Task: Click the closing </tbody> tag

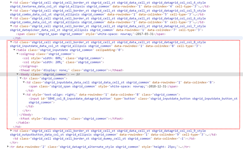Action: [x=26, y=115]
